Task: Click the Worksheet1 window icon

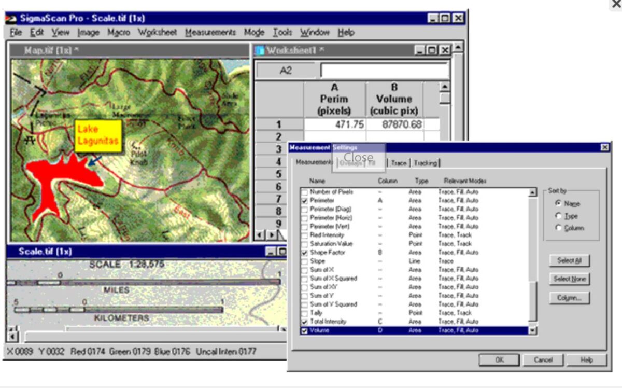Action: [x=259, y=50]
